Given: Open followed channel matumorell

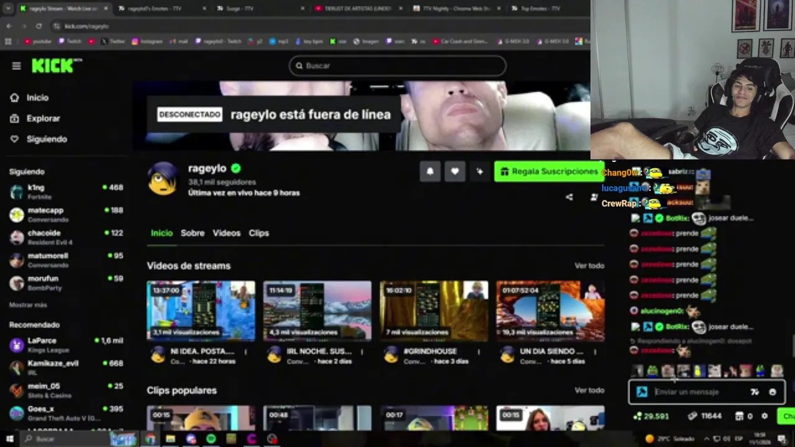Looking at the screenshot, I should coord(66,260).
